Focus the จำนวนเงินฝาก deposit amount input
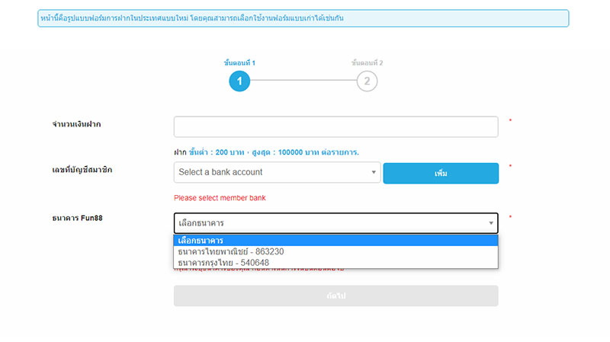The height and width of the screenshot is (342, 610). click(335, 126)
